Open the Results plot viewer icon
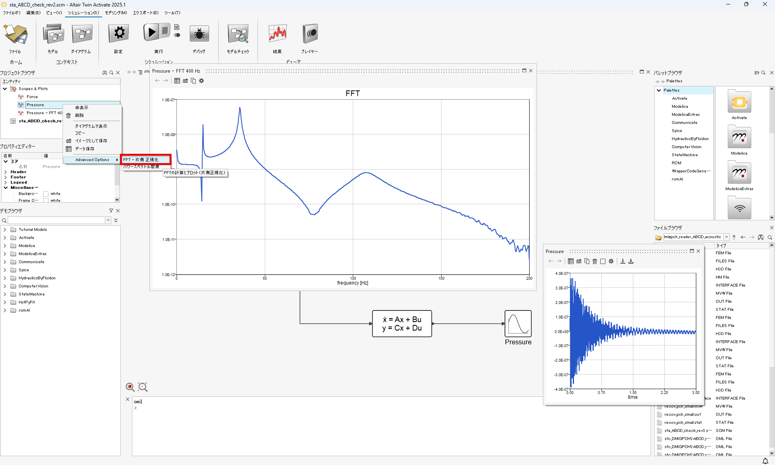775x465 pixels. 277,34
